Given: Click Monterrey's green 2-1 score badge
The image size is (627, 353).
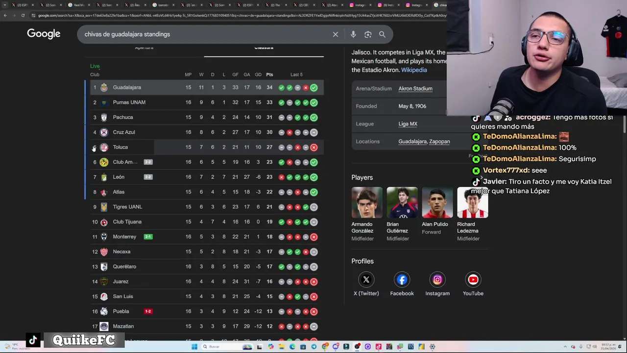Looking at the screenshot, I should [x=148, y=237].
